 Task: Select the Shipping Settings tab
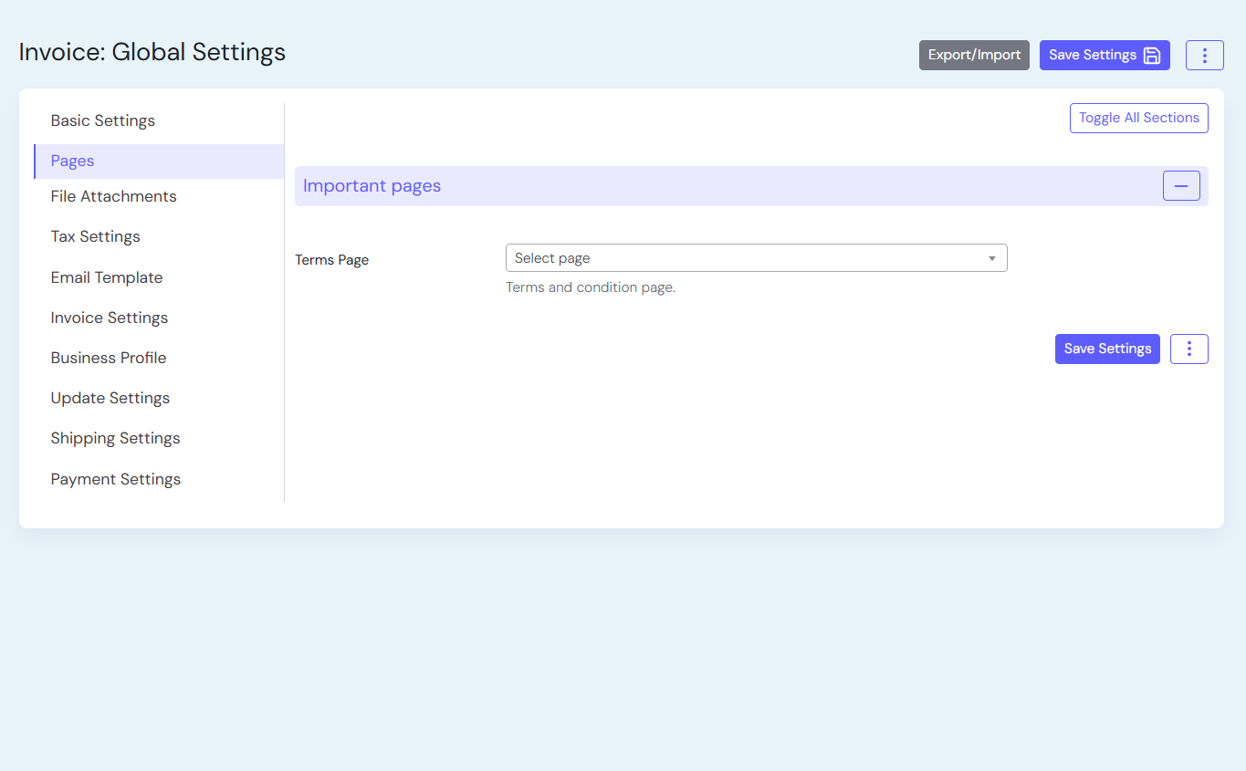tap(116, 438)
